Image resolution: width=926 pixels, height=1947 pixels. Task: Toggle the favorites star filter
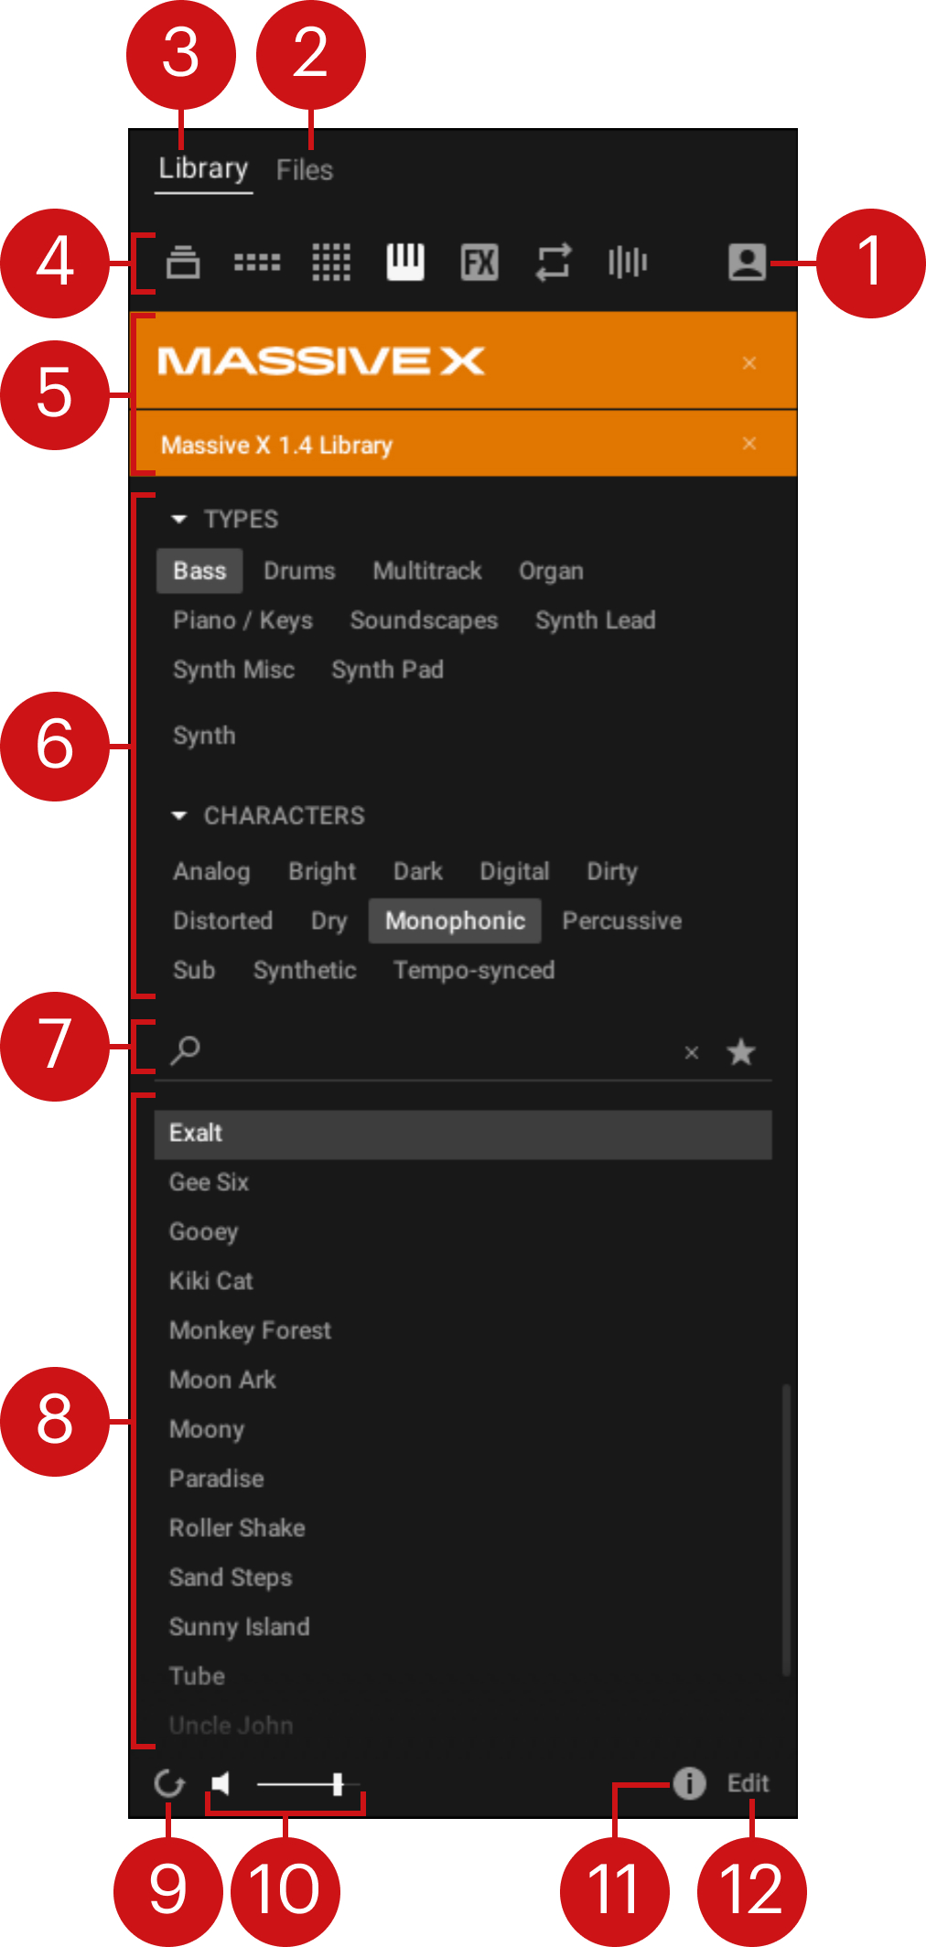click(x=740, y=1052)
